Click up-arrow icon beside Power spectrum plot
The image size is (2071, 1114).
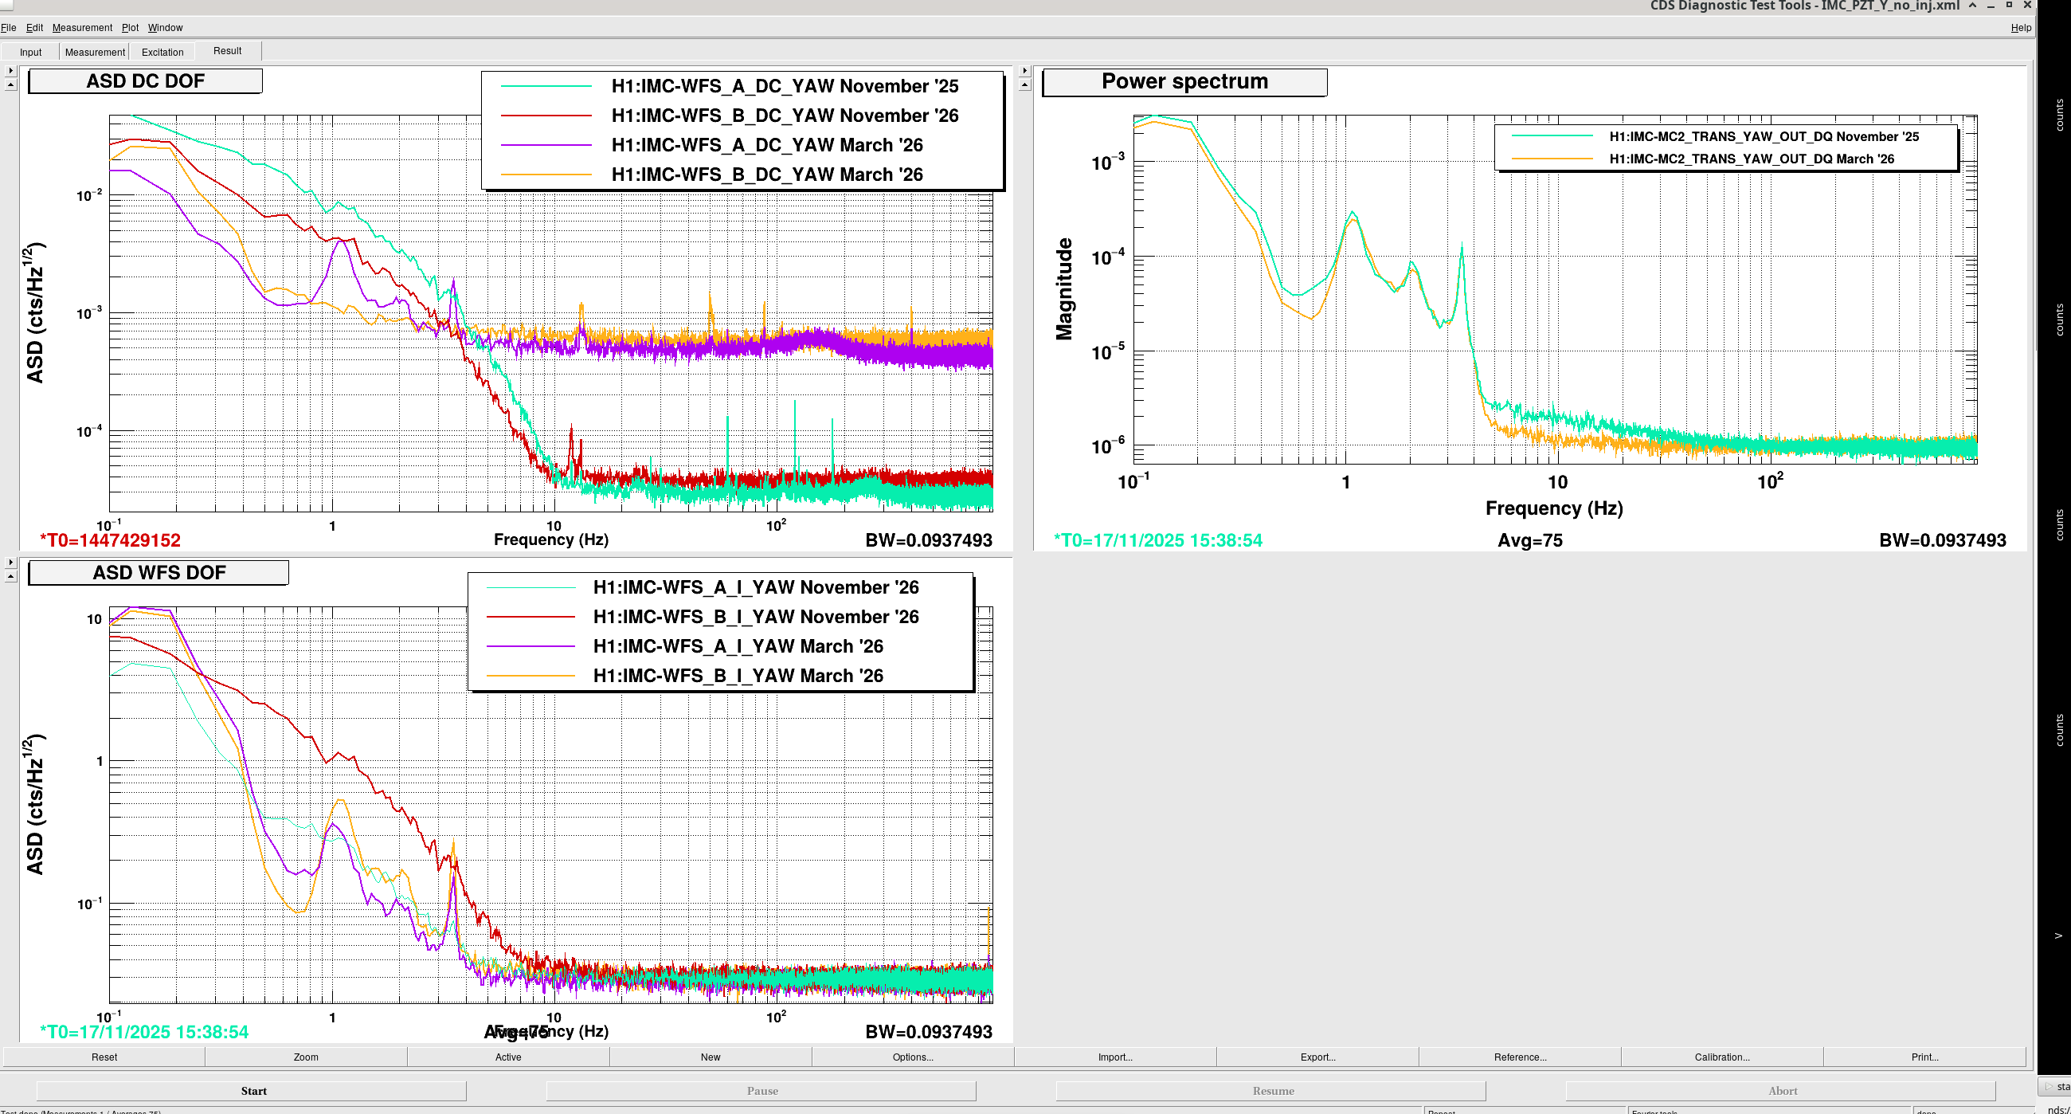click(x=1024, y=84)
